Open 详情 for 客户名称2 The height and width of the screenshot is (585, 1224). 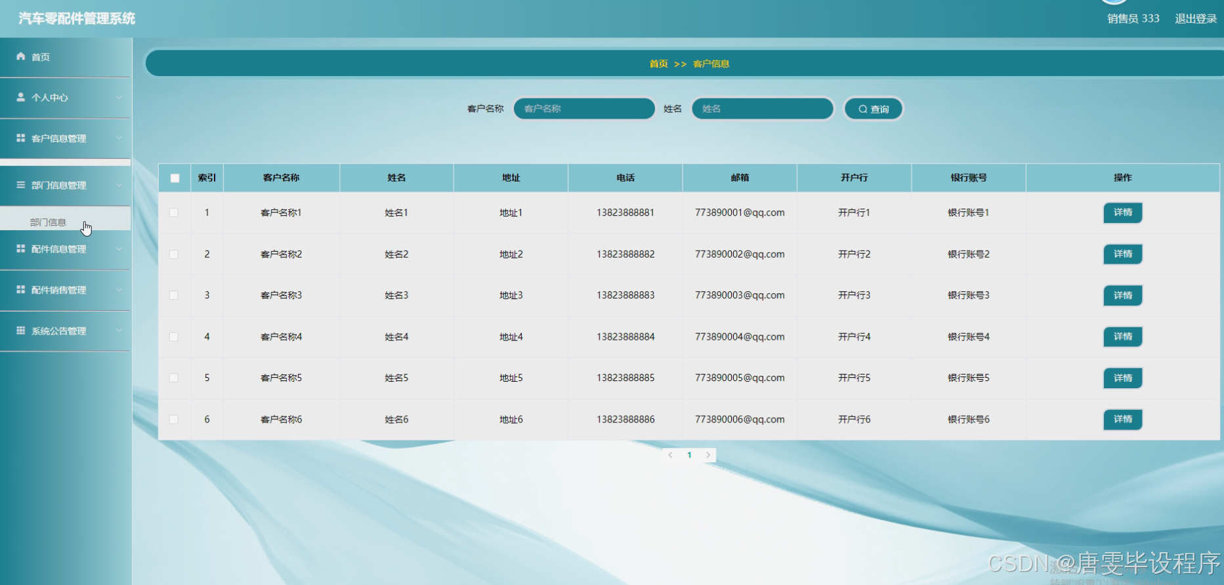pyautogui.click(x=1123, y=254)
